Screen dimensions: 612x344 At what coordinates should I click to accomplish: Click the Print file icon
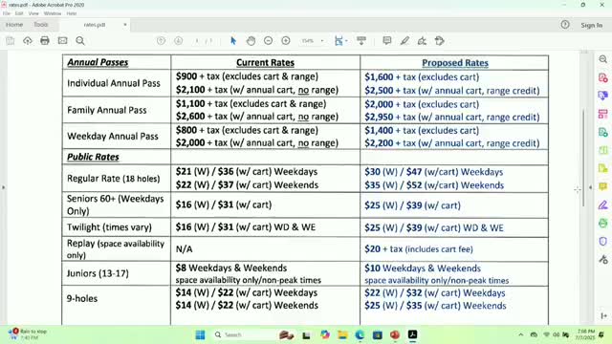(45, 40)
